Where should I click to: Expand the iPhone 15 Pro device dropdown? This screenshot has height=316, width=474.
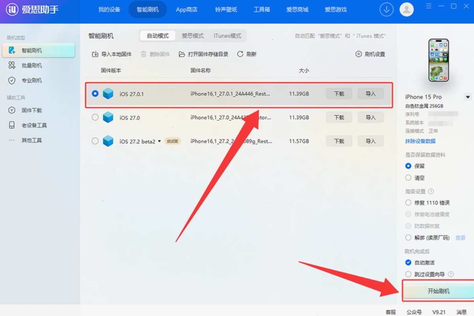pos(468,97)
